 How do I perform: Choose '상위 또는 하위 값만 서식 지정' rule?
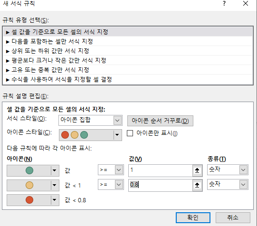point(128,51)
